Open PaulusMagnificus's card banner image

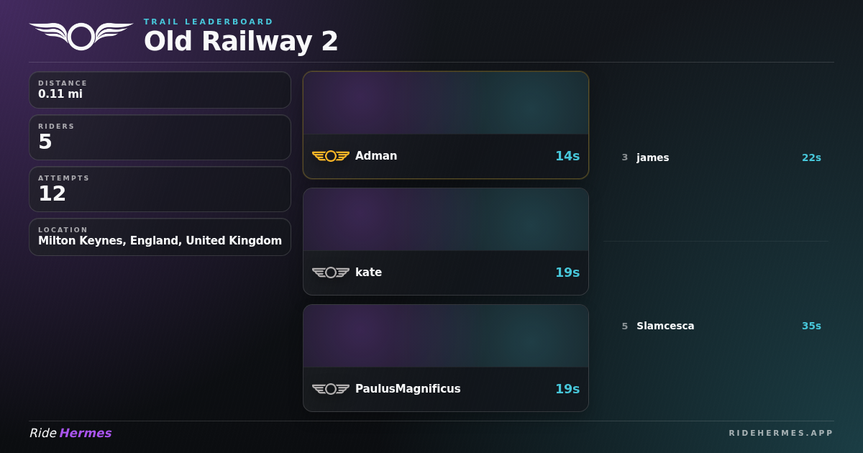pyautogui.click(x=446, y=336)
